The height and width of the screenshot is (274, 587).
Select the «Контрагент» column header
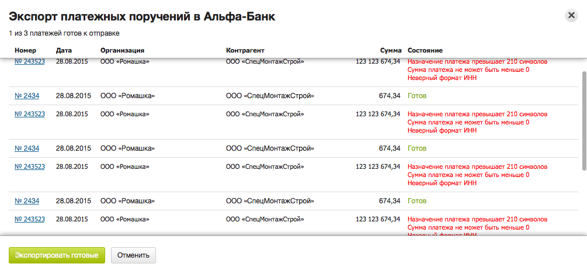tap(245, 50)
